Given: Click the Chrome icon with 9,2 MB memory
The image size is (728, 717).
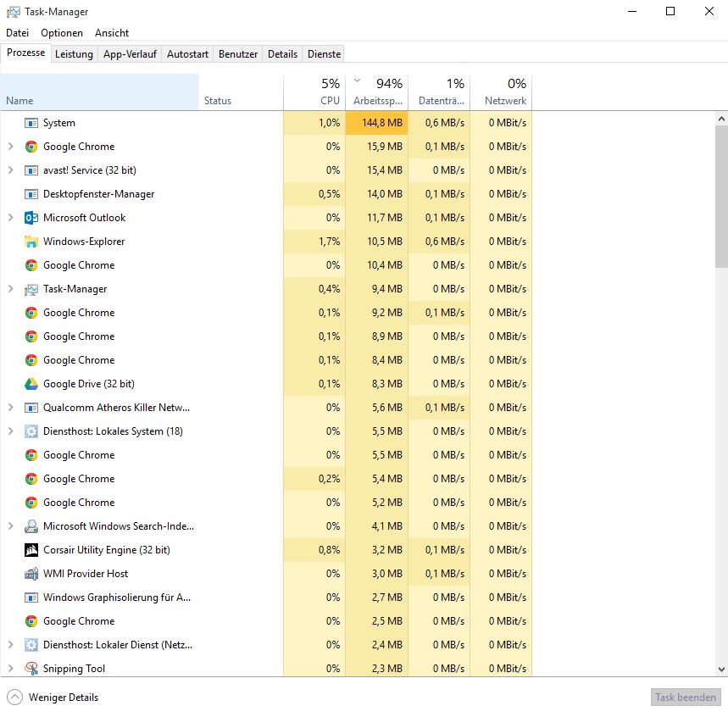Looking at the screenshot, I should [x=31, y=313].
